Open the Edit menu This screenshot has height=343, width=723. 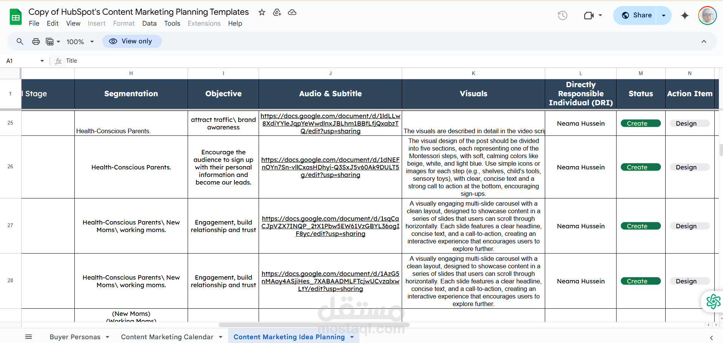[52, 23]
